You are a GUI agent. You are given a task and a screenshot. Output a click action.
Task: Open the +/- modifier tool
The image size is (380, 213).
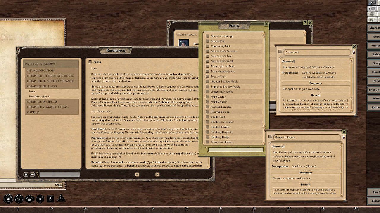pos(372,20)
